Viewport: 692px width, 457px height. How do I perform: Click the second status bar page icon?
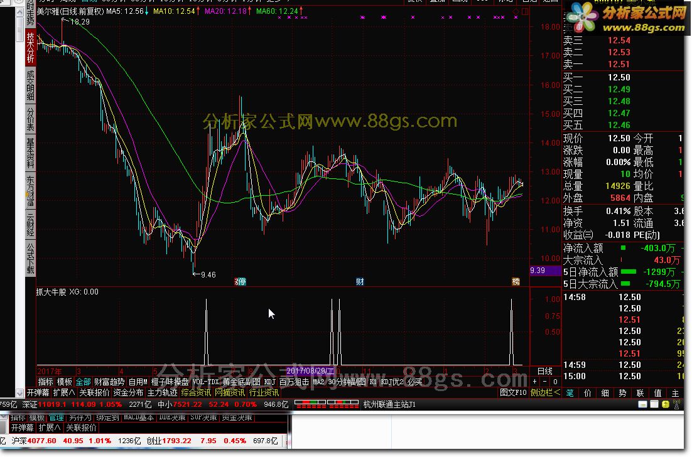click(654, 404)
